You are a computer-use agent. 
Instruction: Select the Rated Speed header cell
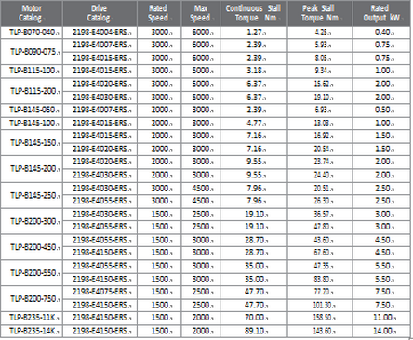(159, 13)
